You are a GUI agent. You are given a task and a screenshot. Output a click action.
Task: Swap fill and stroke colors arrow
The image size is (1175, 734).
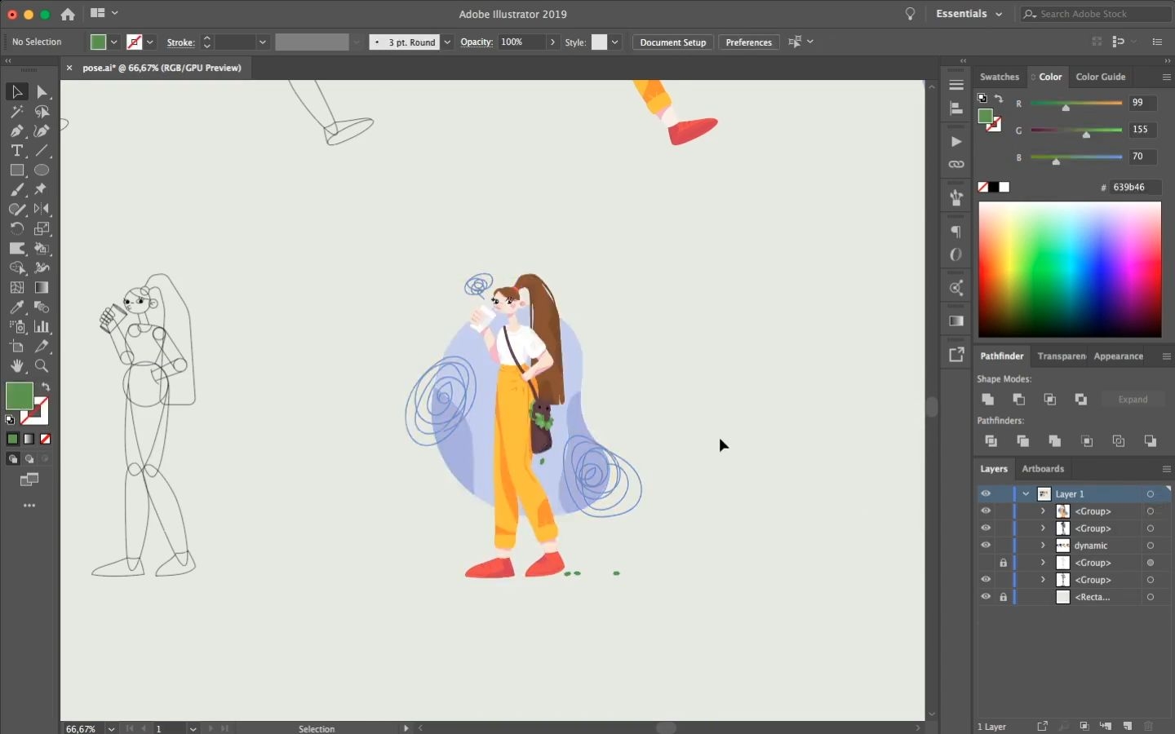pyautogui.click(x=46, y=387)
